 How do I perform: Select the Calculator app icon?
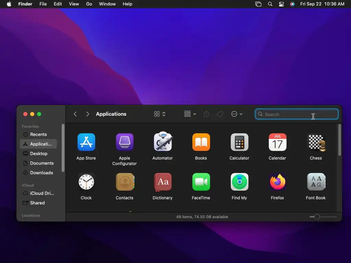point(239,142)
